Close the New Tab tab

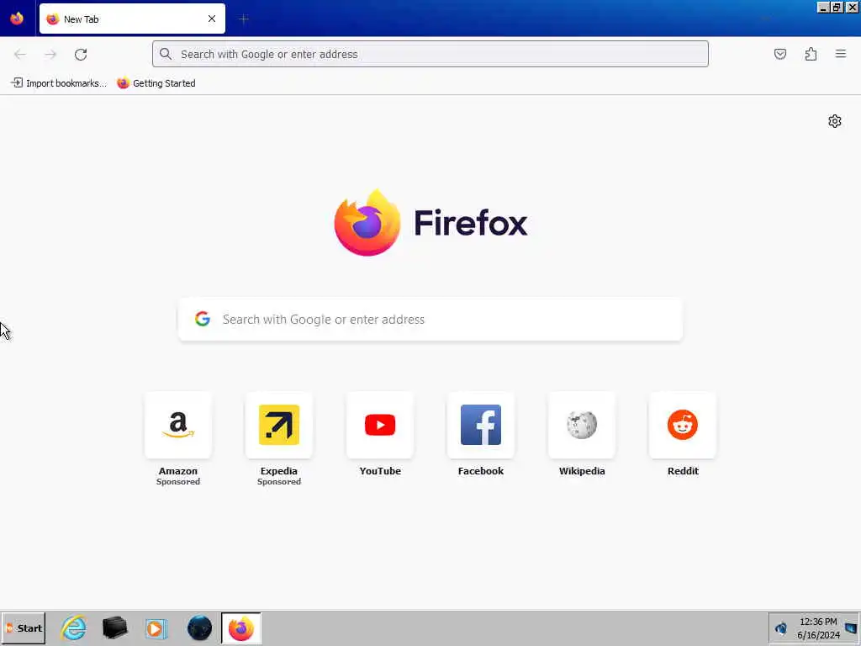click(x=211, y=19)
